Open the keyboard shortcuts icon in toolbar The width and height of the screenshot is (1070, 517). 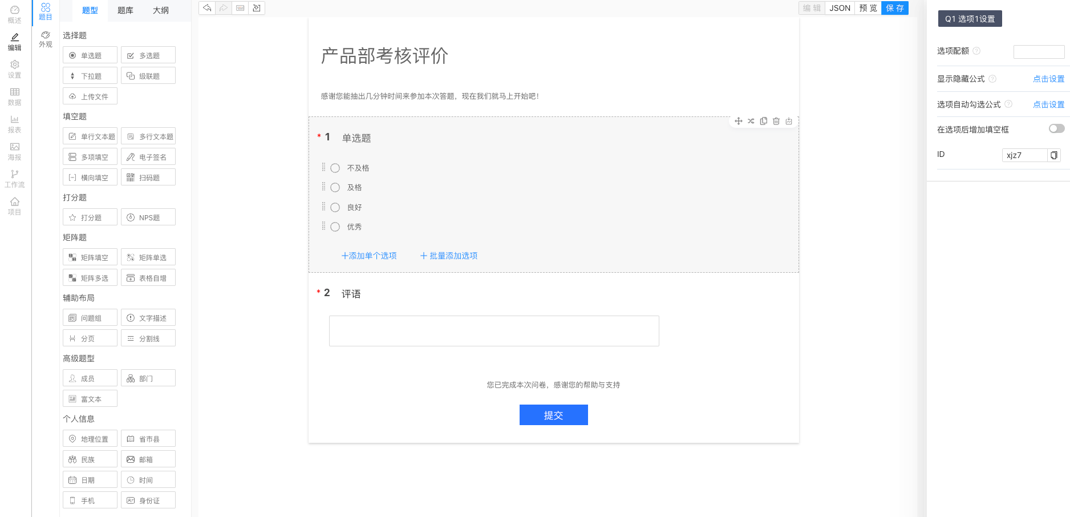click(x=240, y=8)
